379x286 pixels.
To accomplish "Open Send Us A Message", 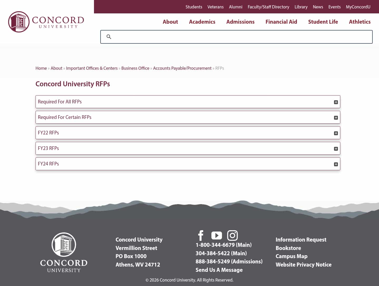I will click(219, 270).
